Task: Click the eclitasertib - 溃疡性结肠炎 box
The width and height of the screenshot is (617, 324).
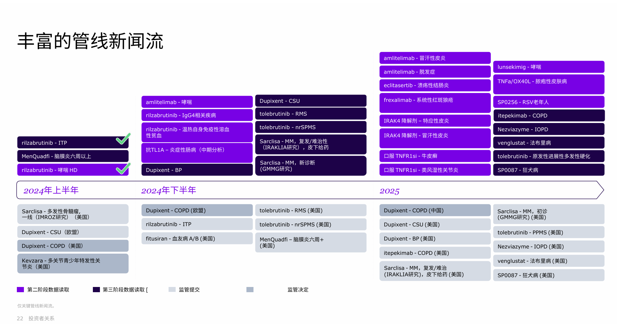Action: 435,85
